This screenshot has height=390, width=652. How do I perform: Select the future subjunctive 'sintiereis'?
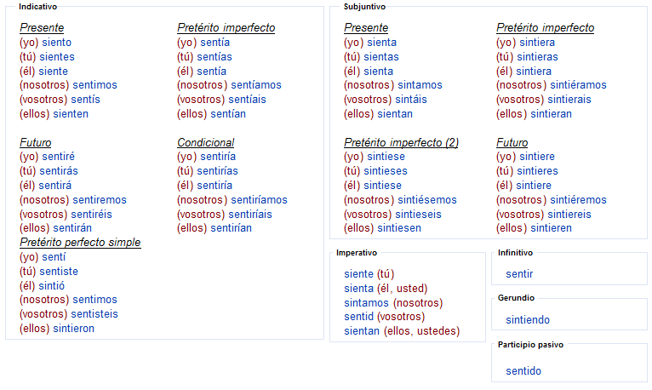pos(569,215)
